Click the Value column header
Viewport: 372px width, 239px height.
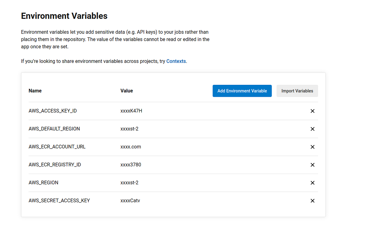coord(126,91)
